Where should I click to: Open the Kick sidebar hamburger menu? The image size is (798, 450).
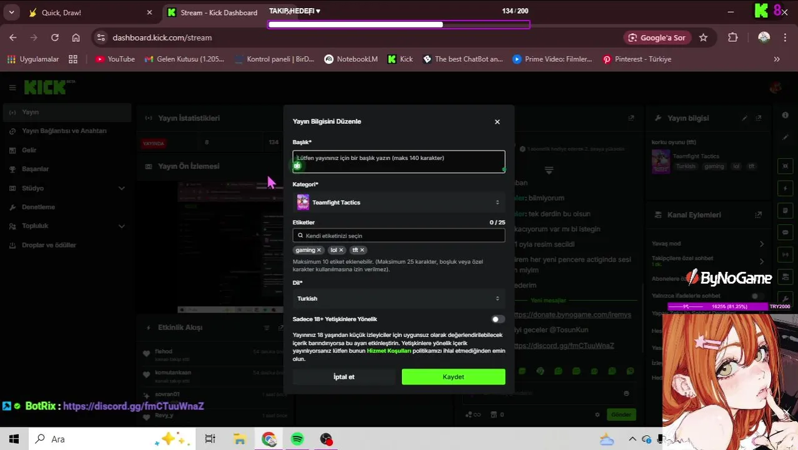[12, 88]
